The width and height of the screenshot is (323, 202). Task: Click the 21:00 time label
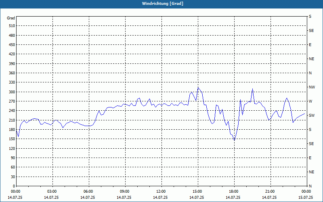pos(271,191)
